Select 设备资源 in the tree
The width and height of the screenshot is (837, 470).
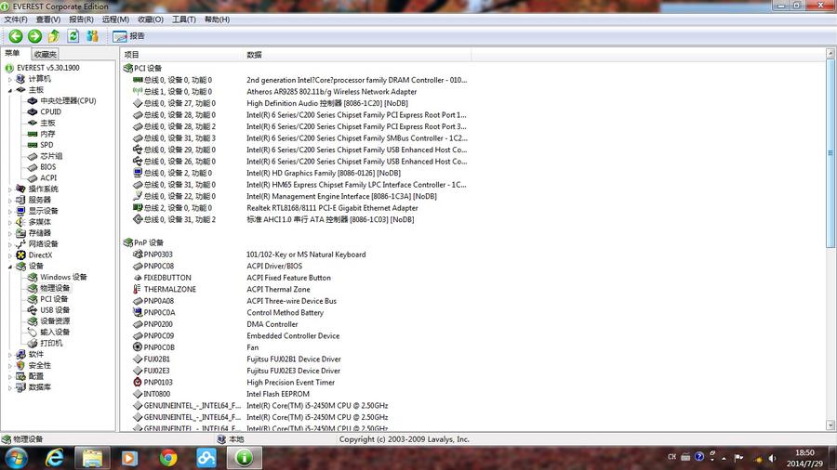coord(55,321)
